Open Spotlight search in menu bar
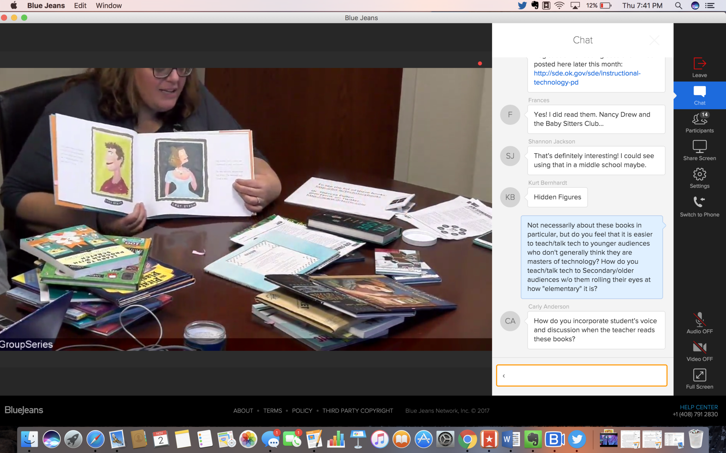The image size is (726, 453). point(678,5)
